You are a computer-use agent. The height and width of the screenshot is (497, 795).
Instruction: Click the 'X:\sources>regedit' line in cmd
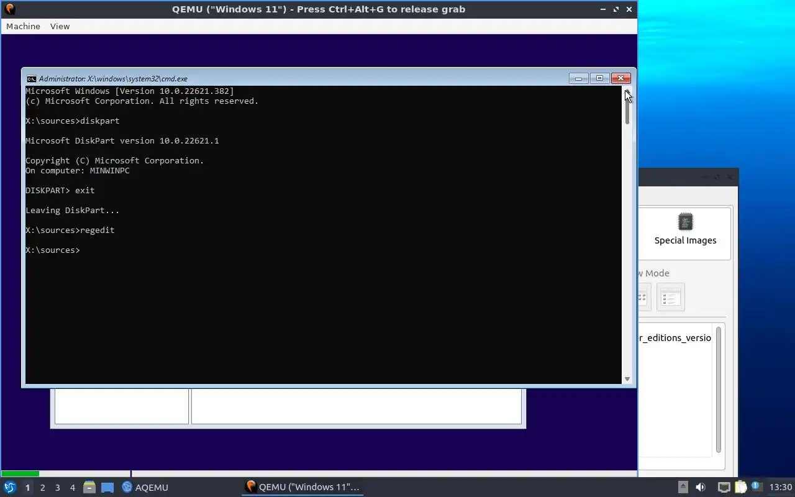70,230
